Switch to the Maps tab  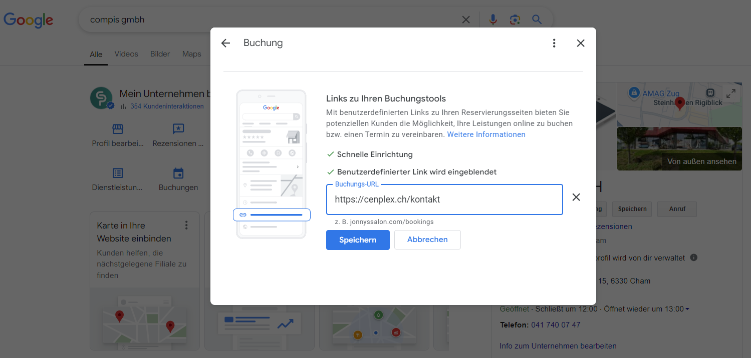[x=192, y=54]
